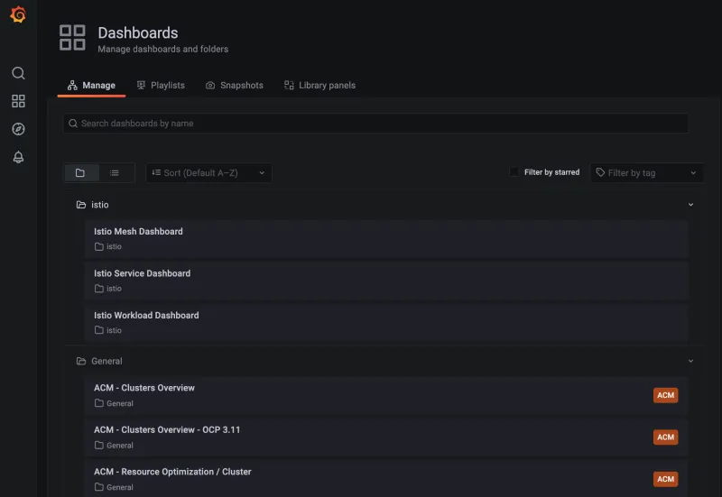Screen dimensions: 722x497
Task: Click the istio folder header name
Action: coord(100,205)
